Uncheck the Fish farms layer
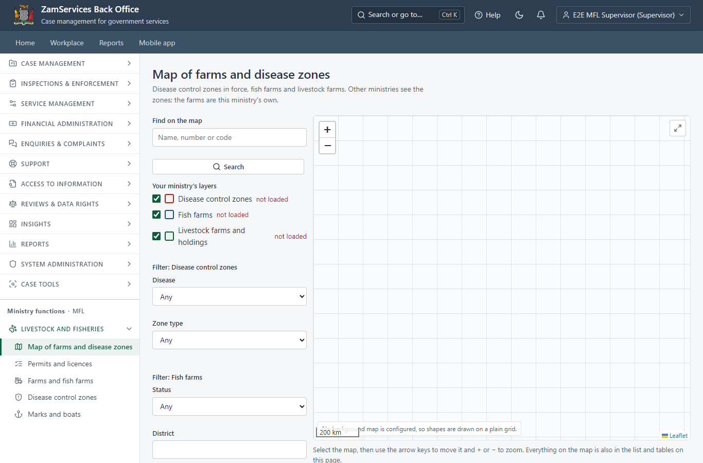The image size is (703, 463). [156, 215]
